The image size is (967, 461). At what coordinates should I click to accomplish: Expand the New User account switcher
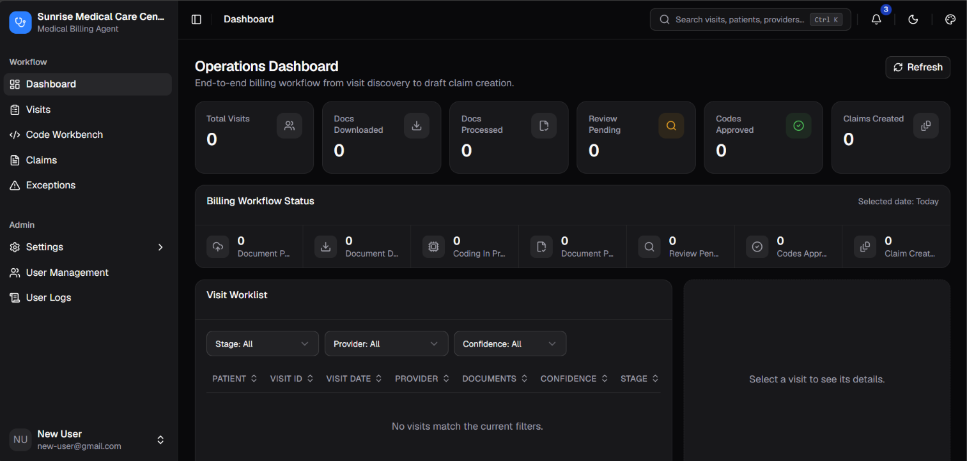pyautogui.click(x=160, y=440)
